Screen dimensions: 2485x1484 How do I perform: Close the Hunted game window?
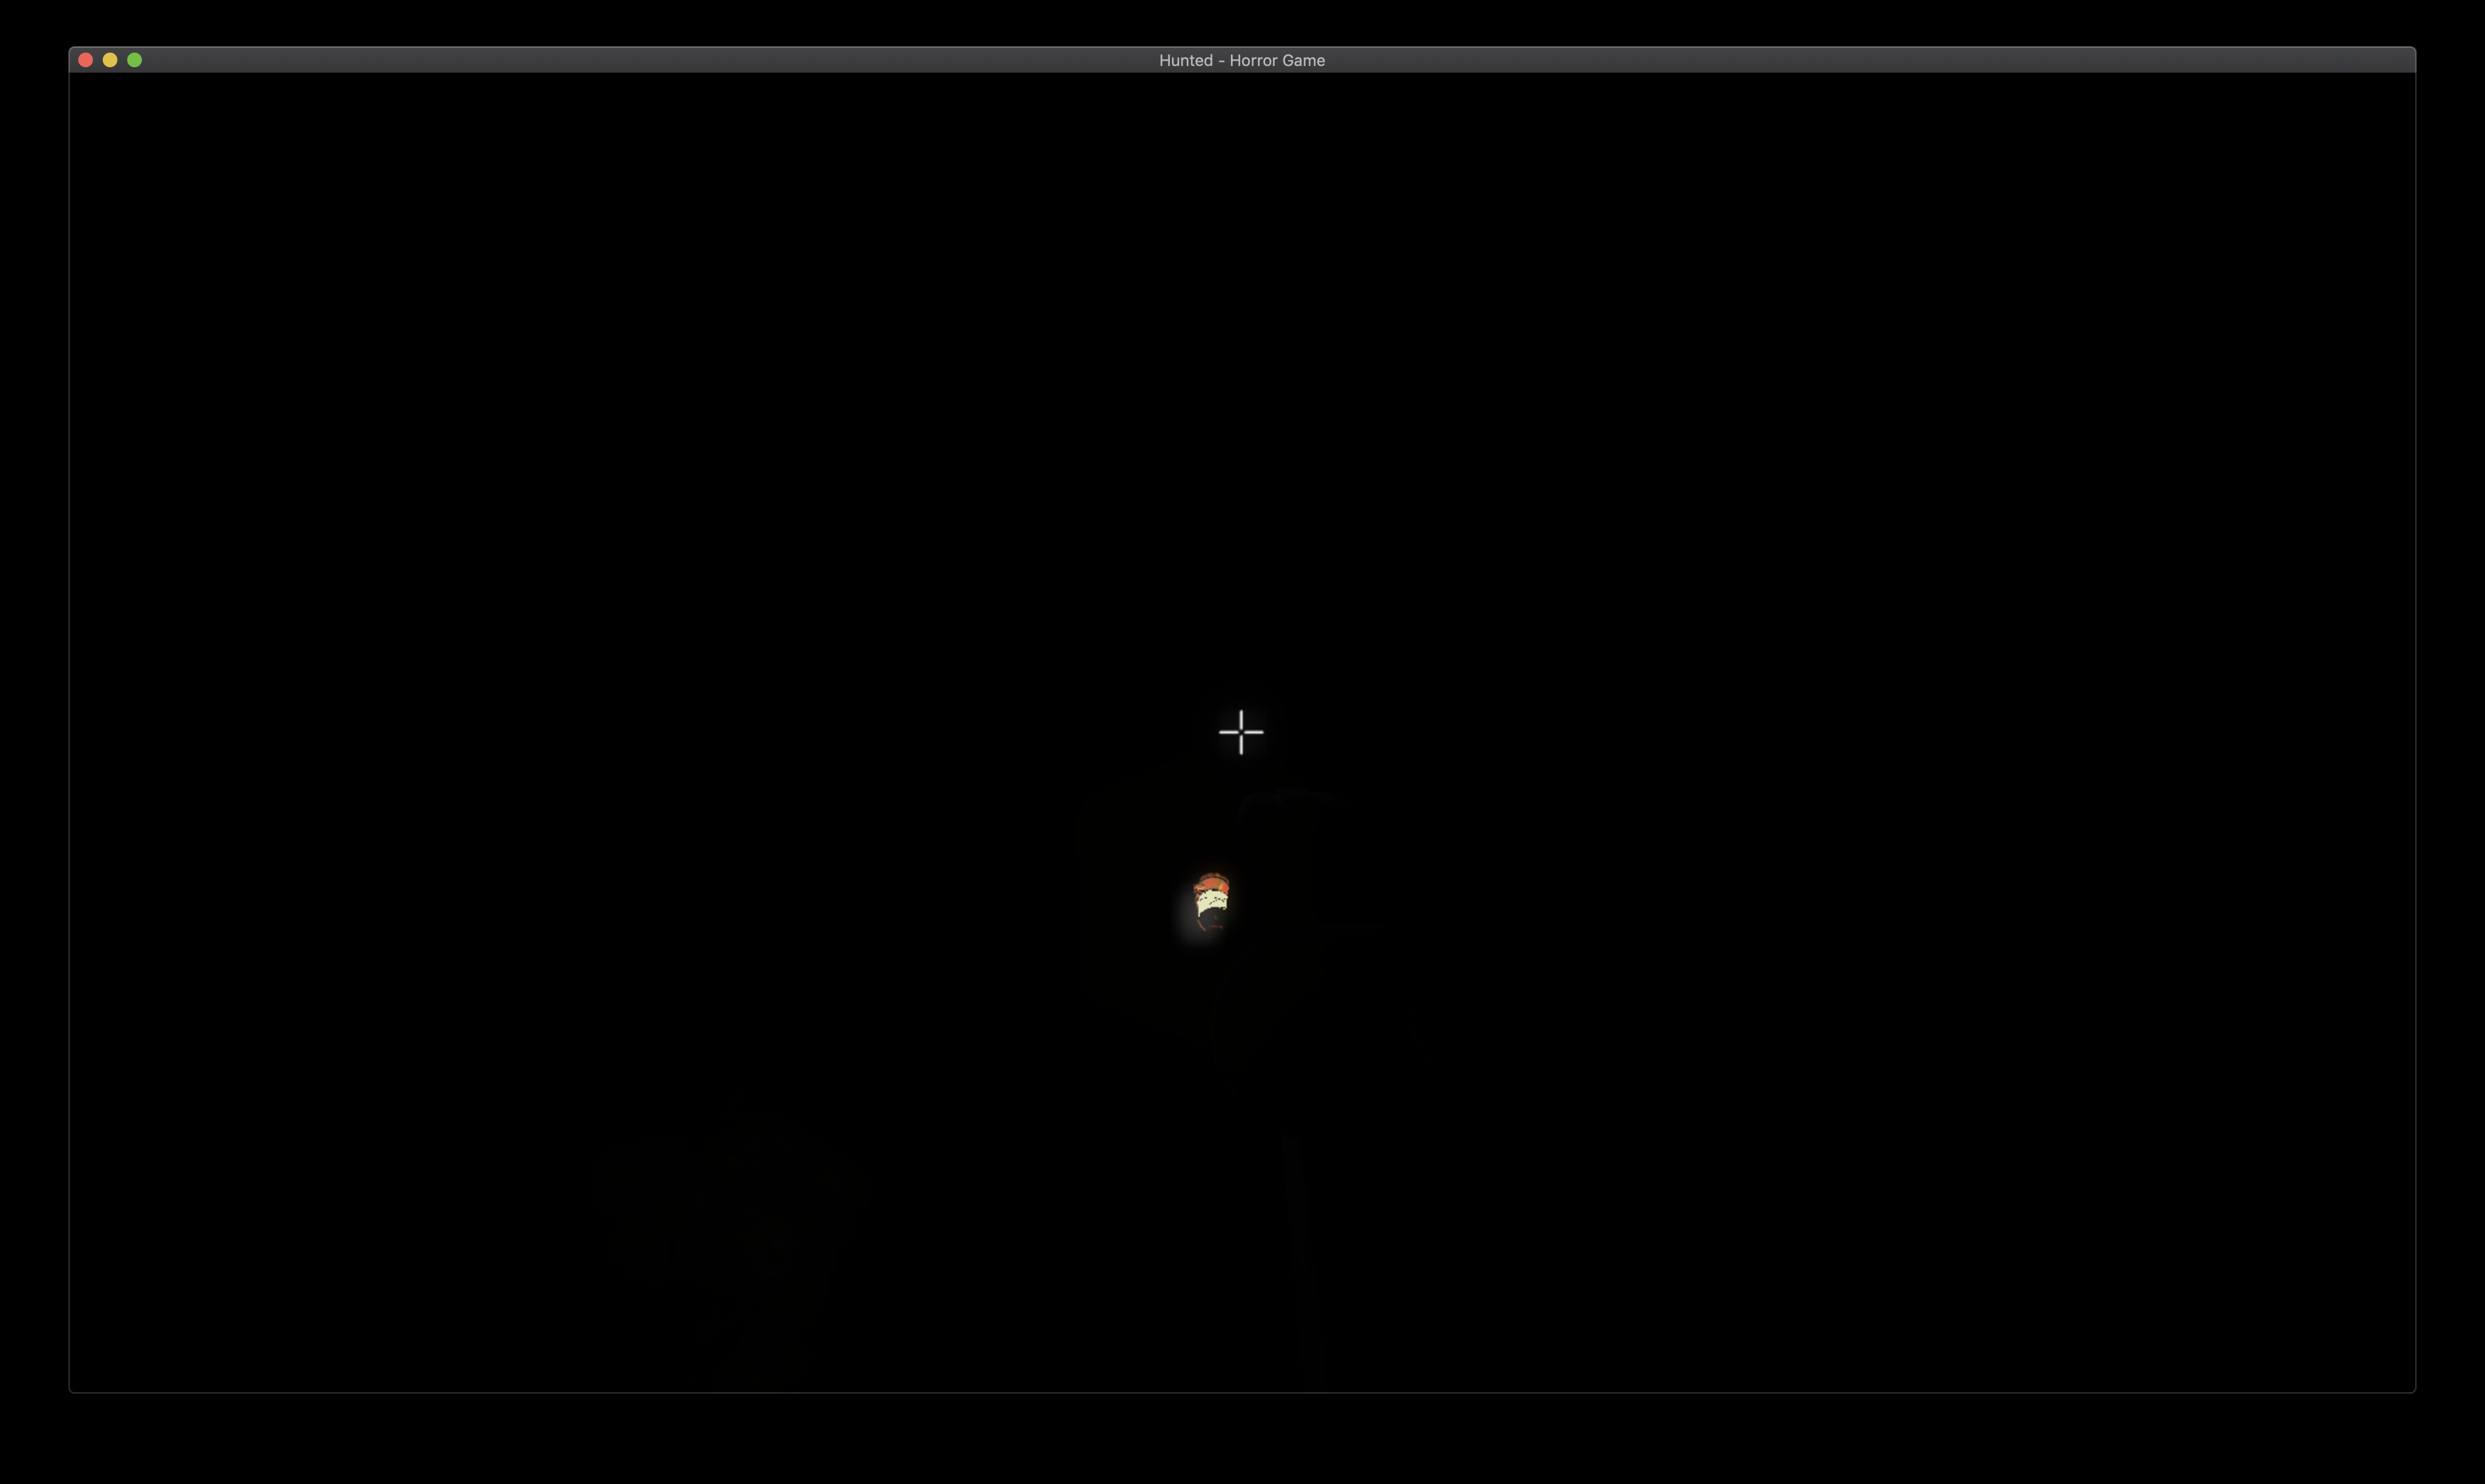pyautogui.click(x=85, y=60)
